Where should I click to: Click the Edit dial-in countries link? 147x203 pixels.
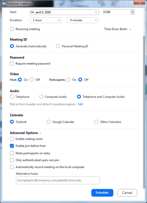80,104
